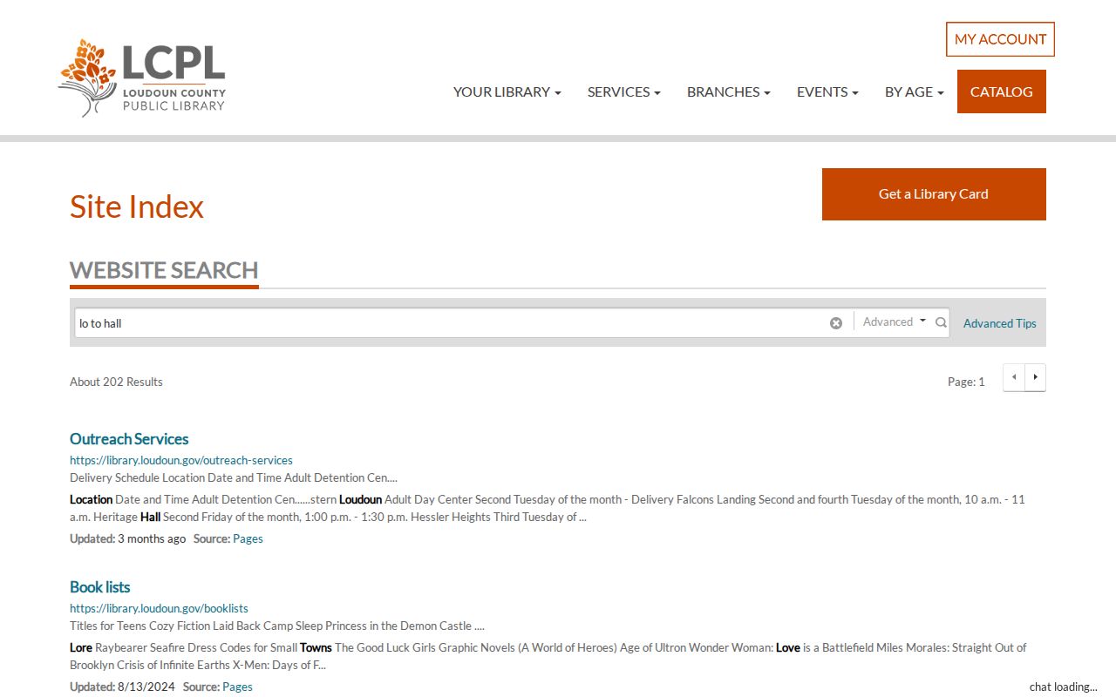Click the LCPL library logo
The height and width of the screenshot is (697, 1116).
[142, 78]
